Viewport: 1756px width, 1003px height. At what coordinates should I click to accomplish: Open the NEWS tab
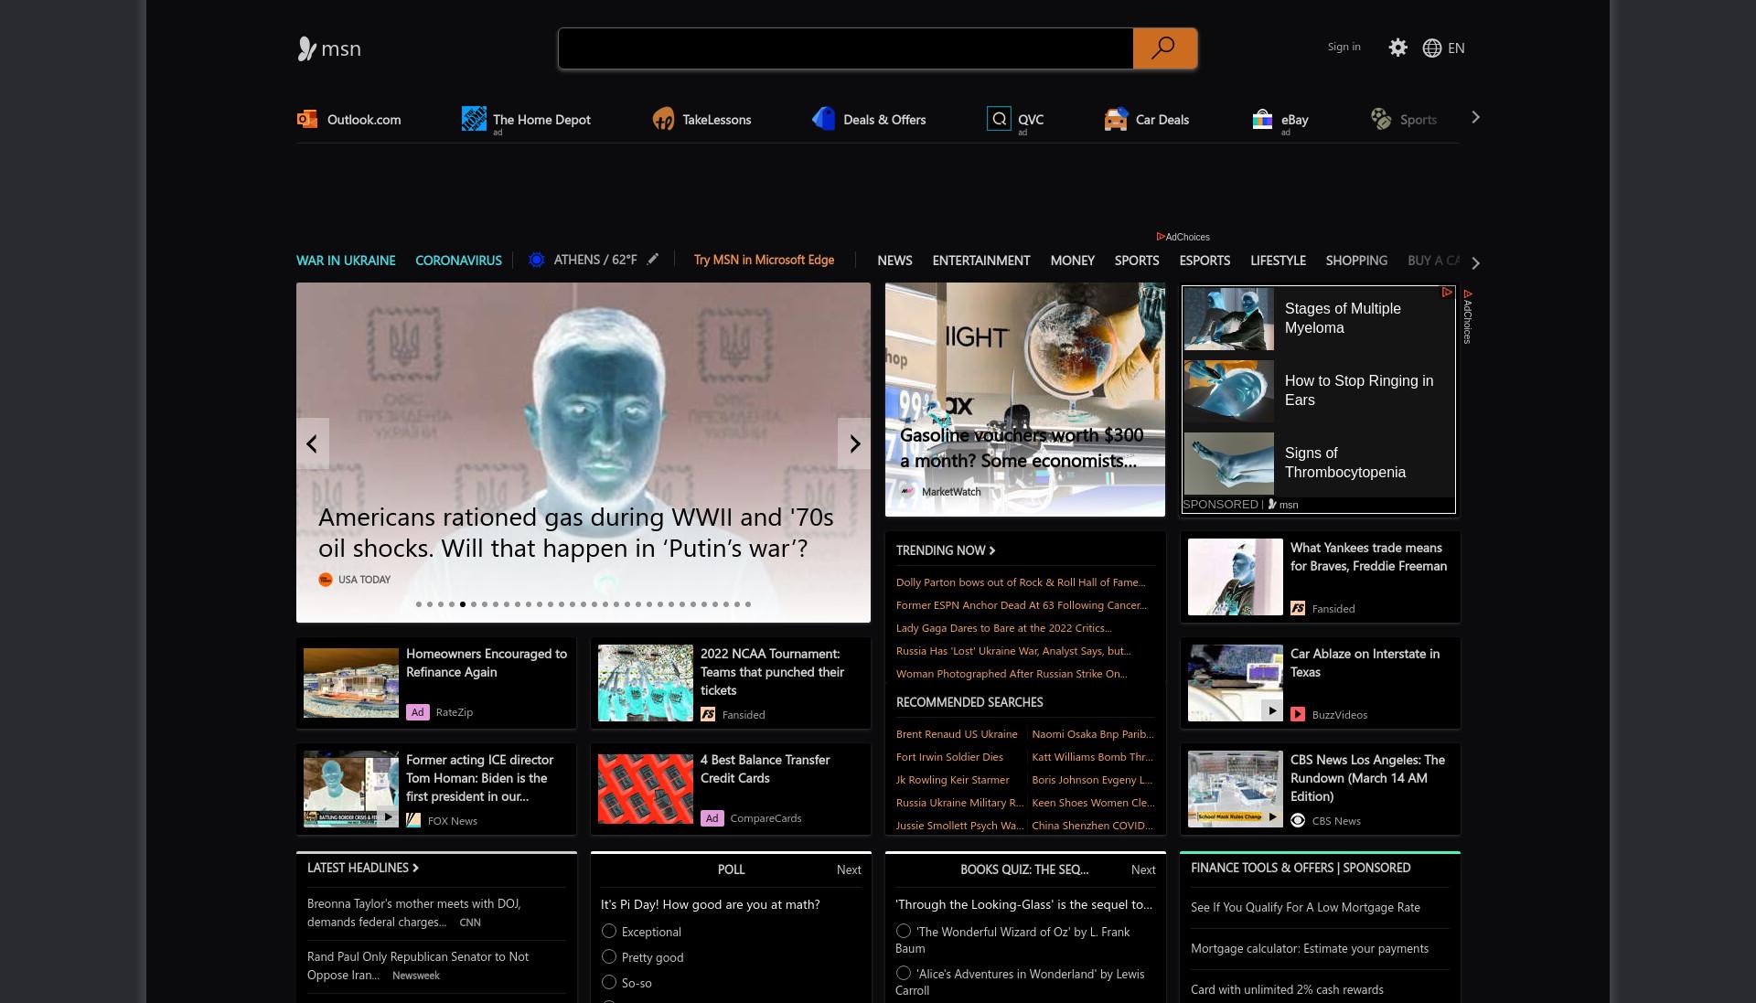(894, 261)
